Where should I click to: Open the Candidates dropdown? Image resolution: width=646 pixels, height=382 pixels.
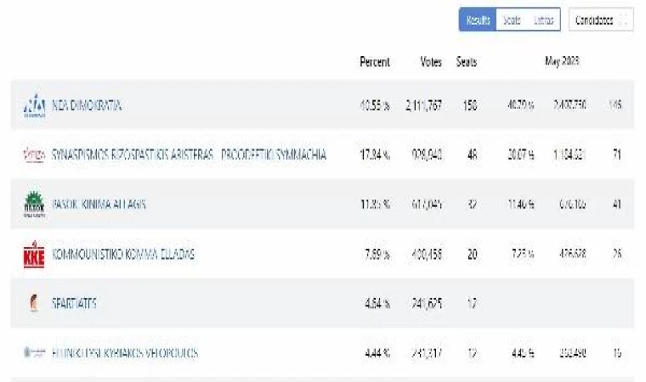pyautogui.click(x=600, y=20)
